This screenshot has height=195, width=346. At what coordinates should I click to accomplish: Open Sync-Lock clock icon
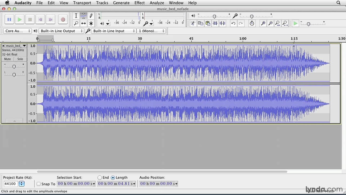coord(252,23)
